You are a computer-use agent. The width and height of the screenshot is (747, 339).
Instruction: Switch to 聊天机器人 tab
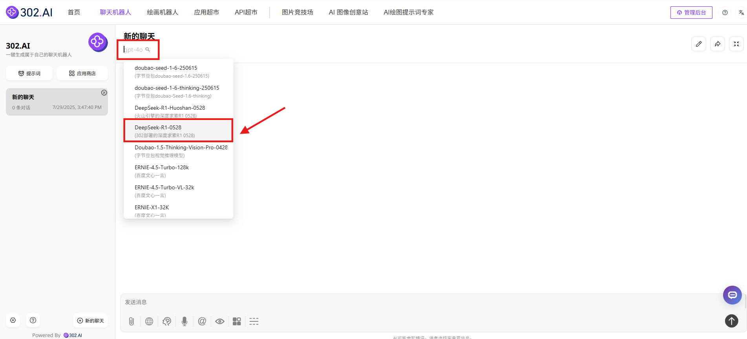[115, 12]
